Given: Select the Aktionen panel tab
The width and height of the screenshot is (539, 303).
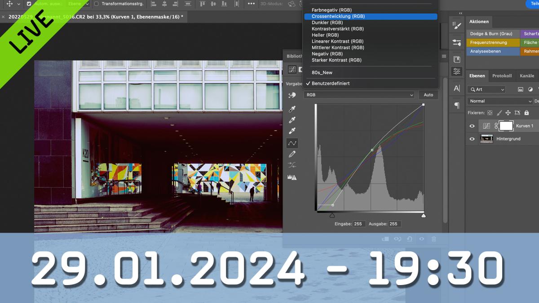Looking at the screenshot, I should pyautogui.click(x=479, y=22).
